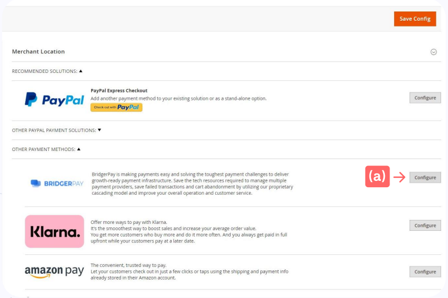Expand Other PayPal Payment Solutions triangle
Screen dimensions: 448x298
pos(99,130)
